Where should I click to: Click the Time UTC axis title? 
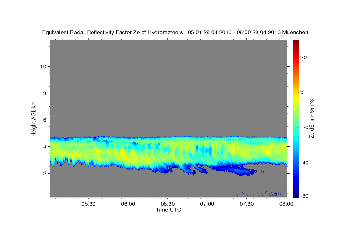[168, 210]
